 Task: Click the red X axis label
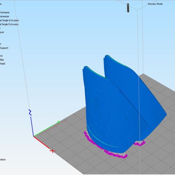pos(53,151)
